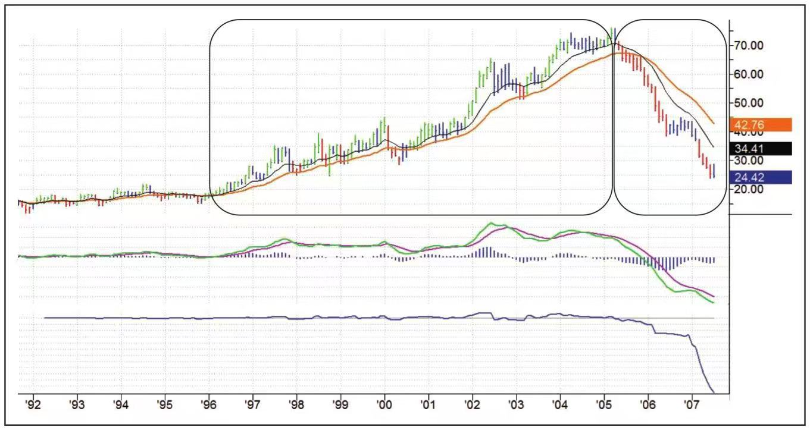Select the '92 year label on time axis
The image size is (810, 430).
pyautogui.click(x=32, y=406)
